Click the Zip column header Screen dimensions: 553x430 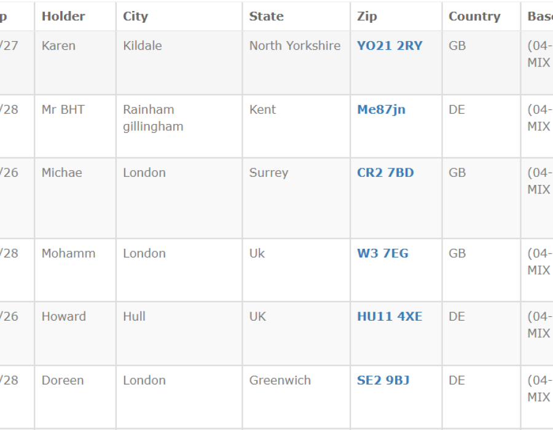367,17
